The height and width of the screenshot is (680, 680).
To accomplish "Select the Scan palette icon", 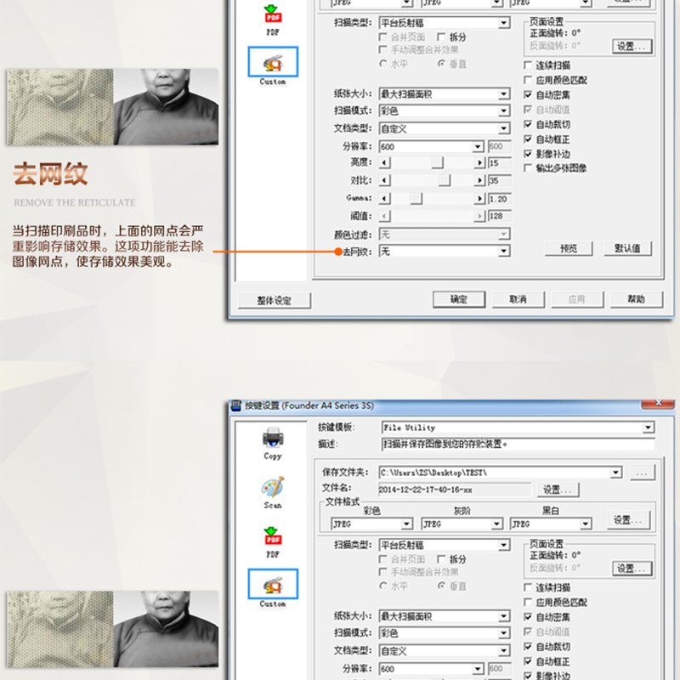I will [x=273, y=490].
